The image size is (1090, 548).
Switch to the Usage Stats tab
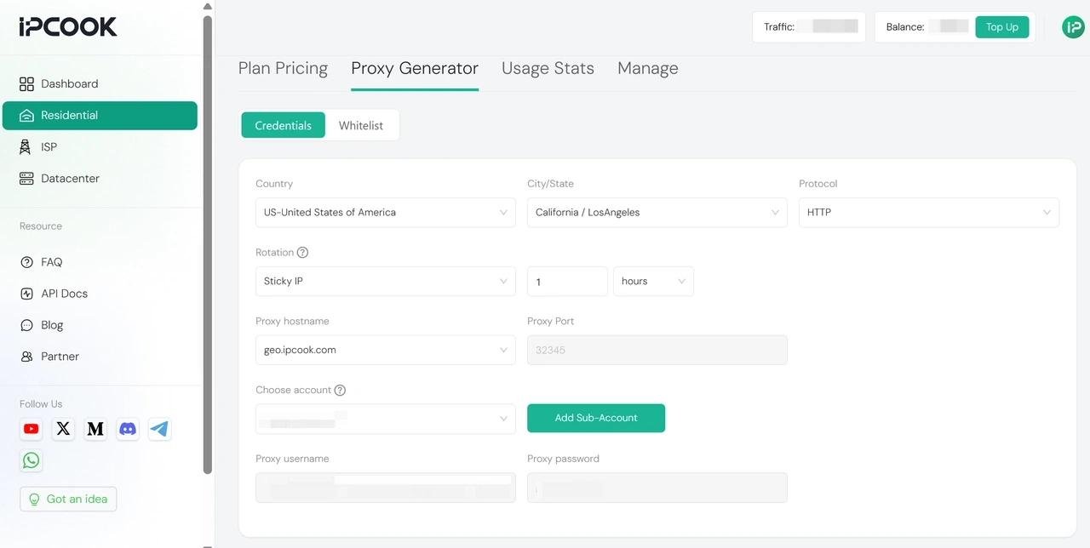[548, 69]
